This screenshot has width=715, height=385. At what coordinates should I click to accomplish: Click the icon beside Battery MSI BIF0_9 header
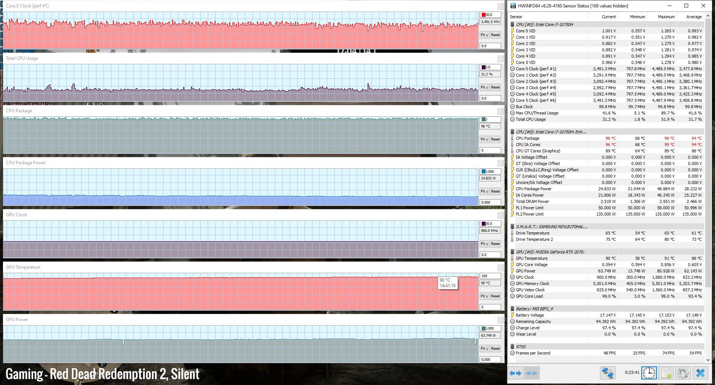click(x=512, y=309)
